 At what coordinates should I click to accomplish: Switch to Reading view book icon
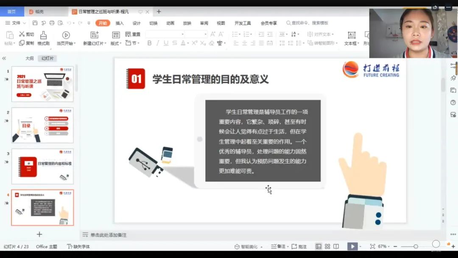pyautogui.click(x=336, y=247)
